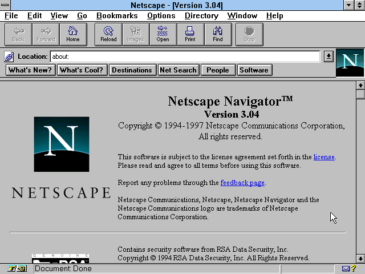Minimize window with title bar down arrow
The image size is (365, 274).
click(x=348, y=5)
